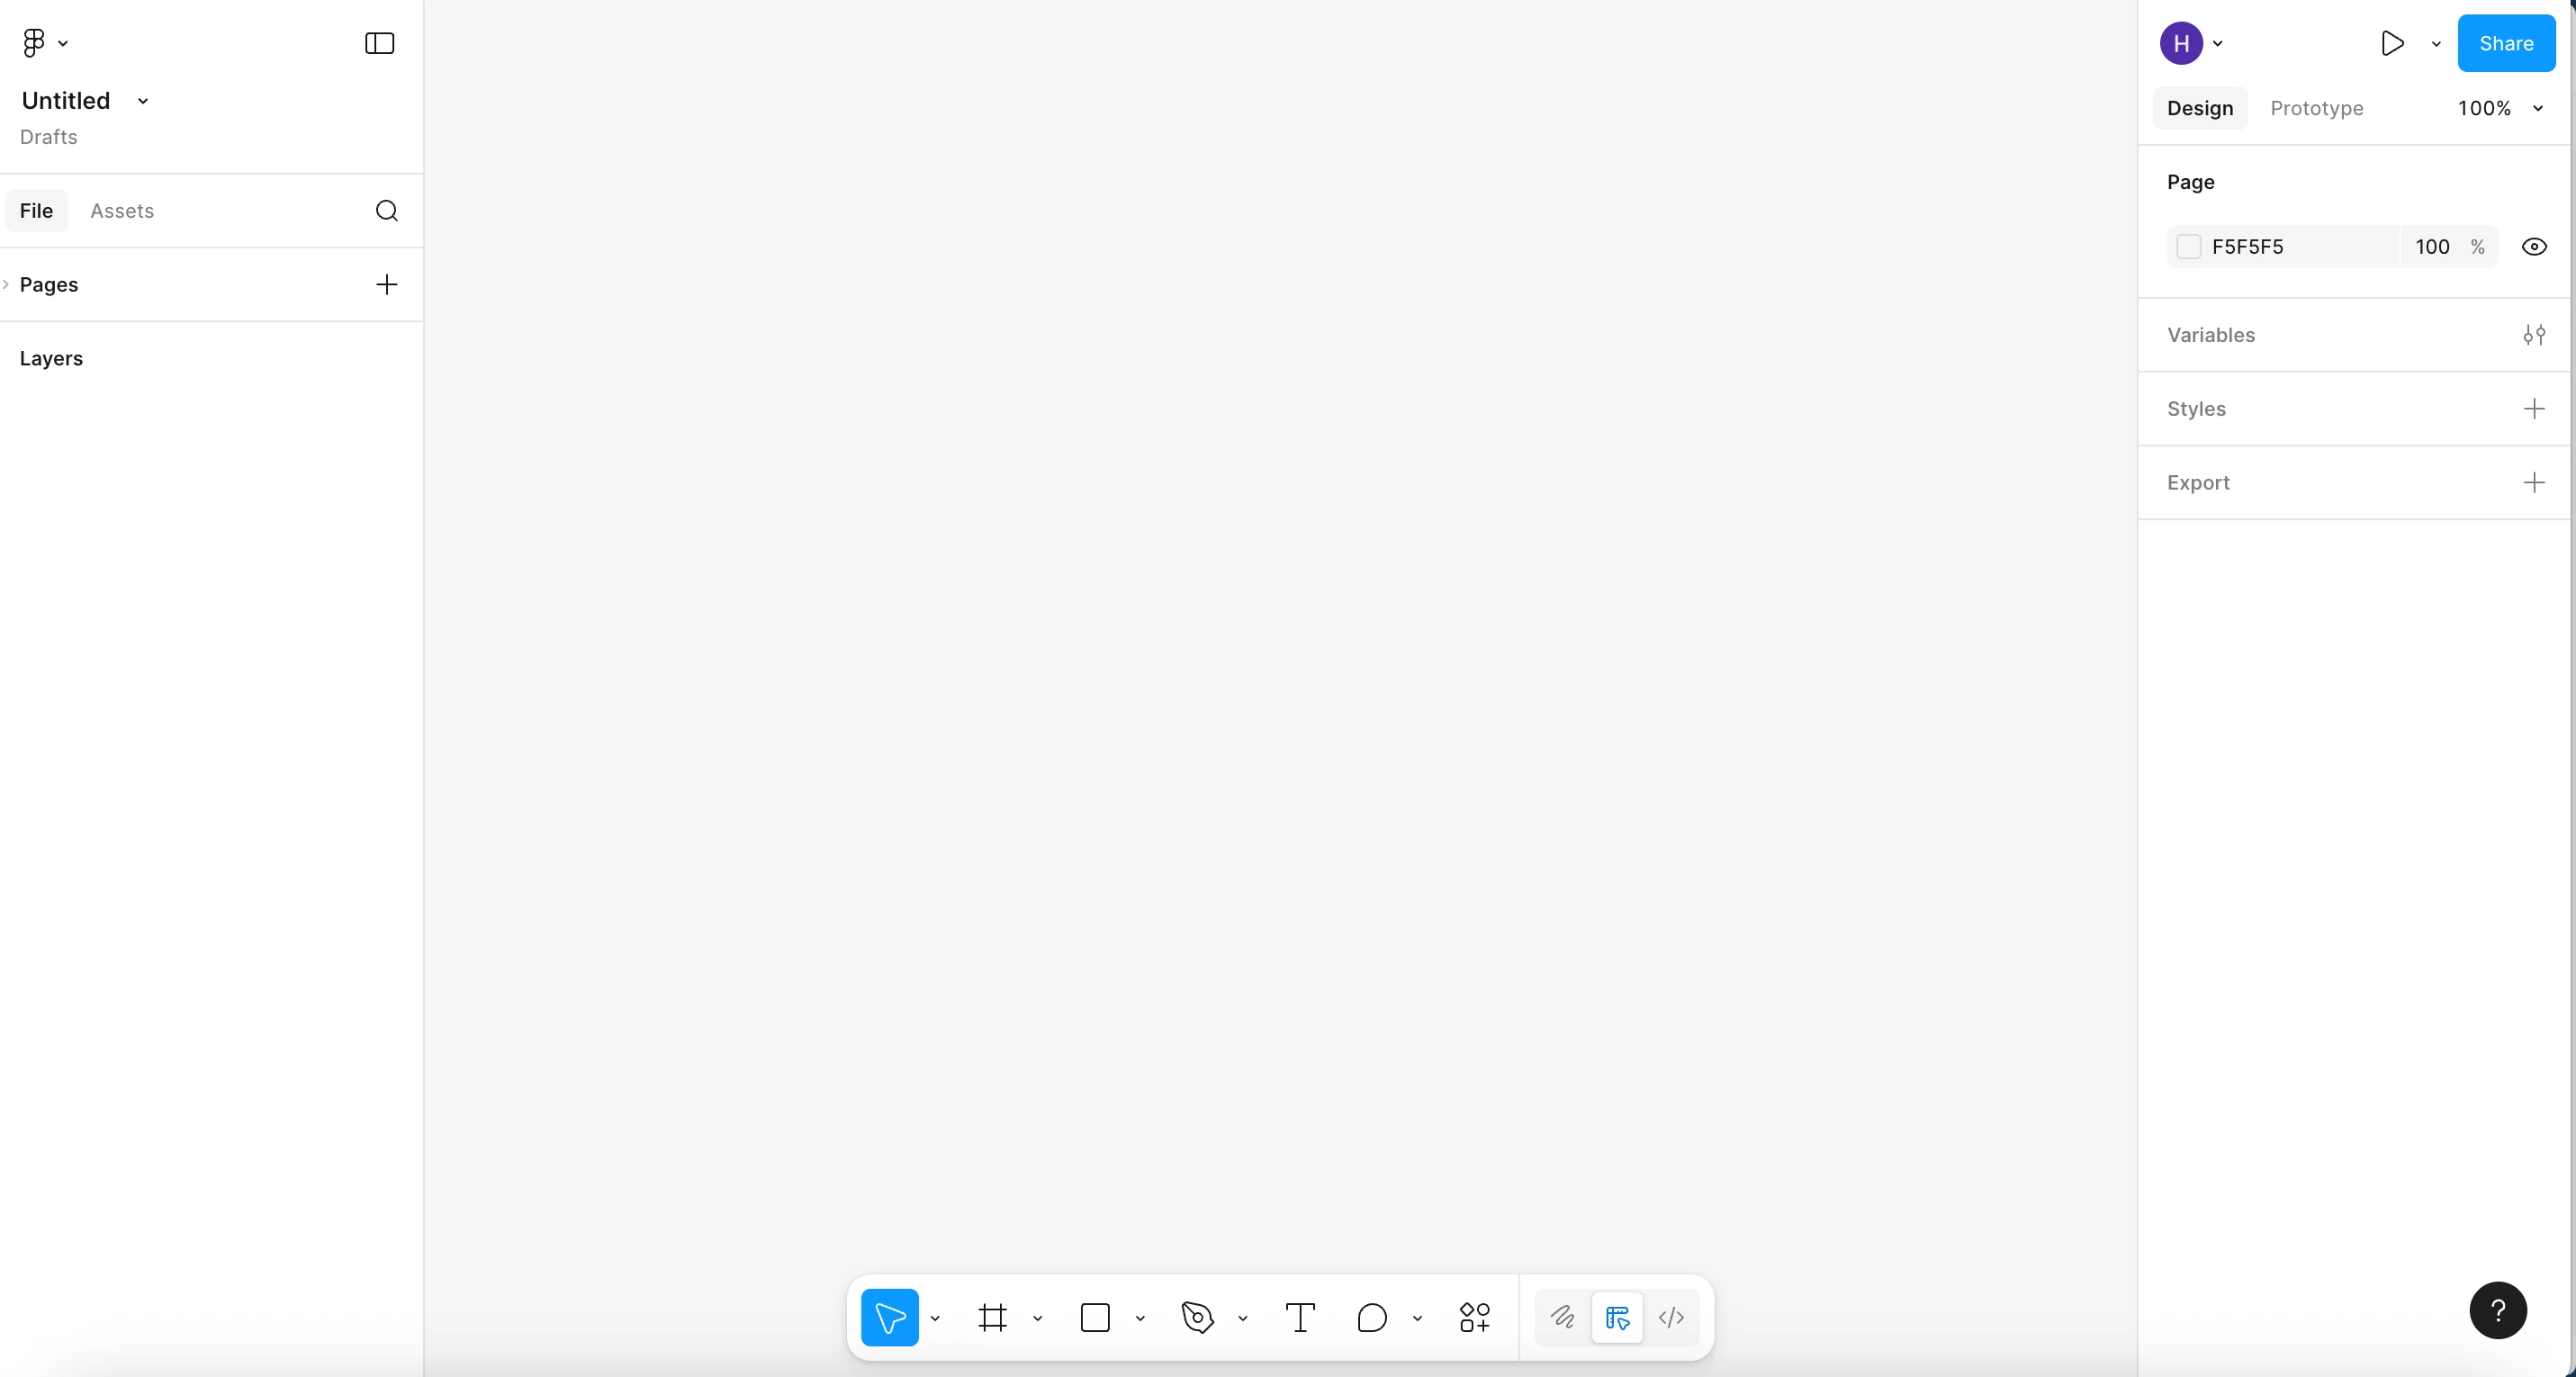Open the Actions resources tool
This screenshot has height=1377, width=2576.
pos(1474,1318)
